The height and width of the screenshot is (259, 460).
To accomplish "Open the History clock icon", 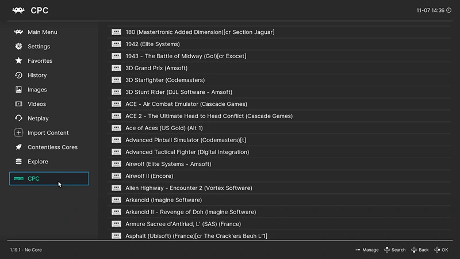I will pos(18,75).
